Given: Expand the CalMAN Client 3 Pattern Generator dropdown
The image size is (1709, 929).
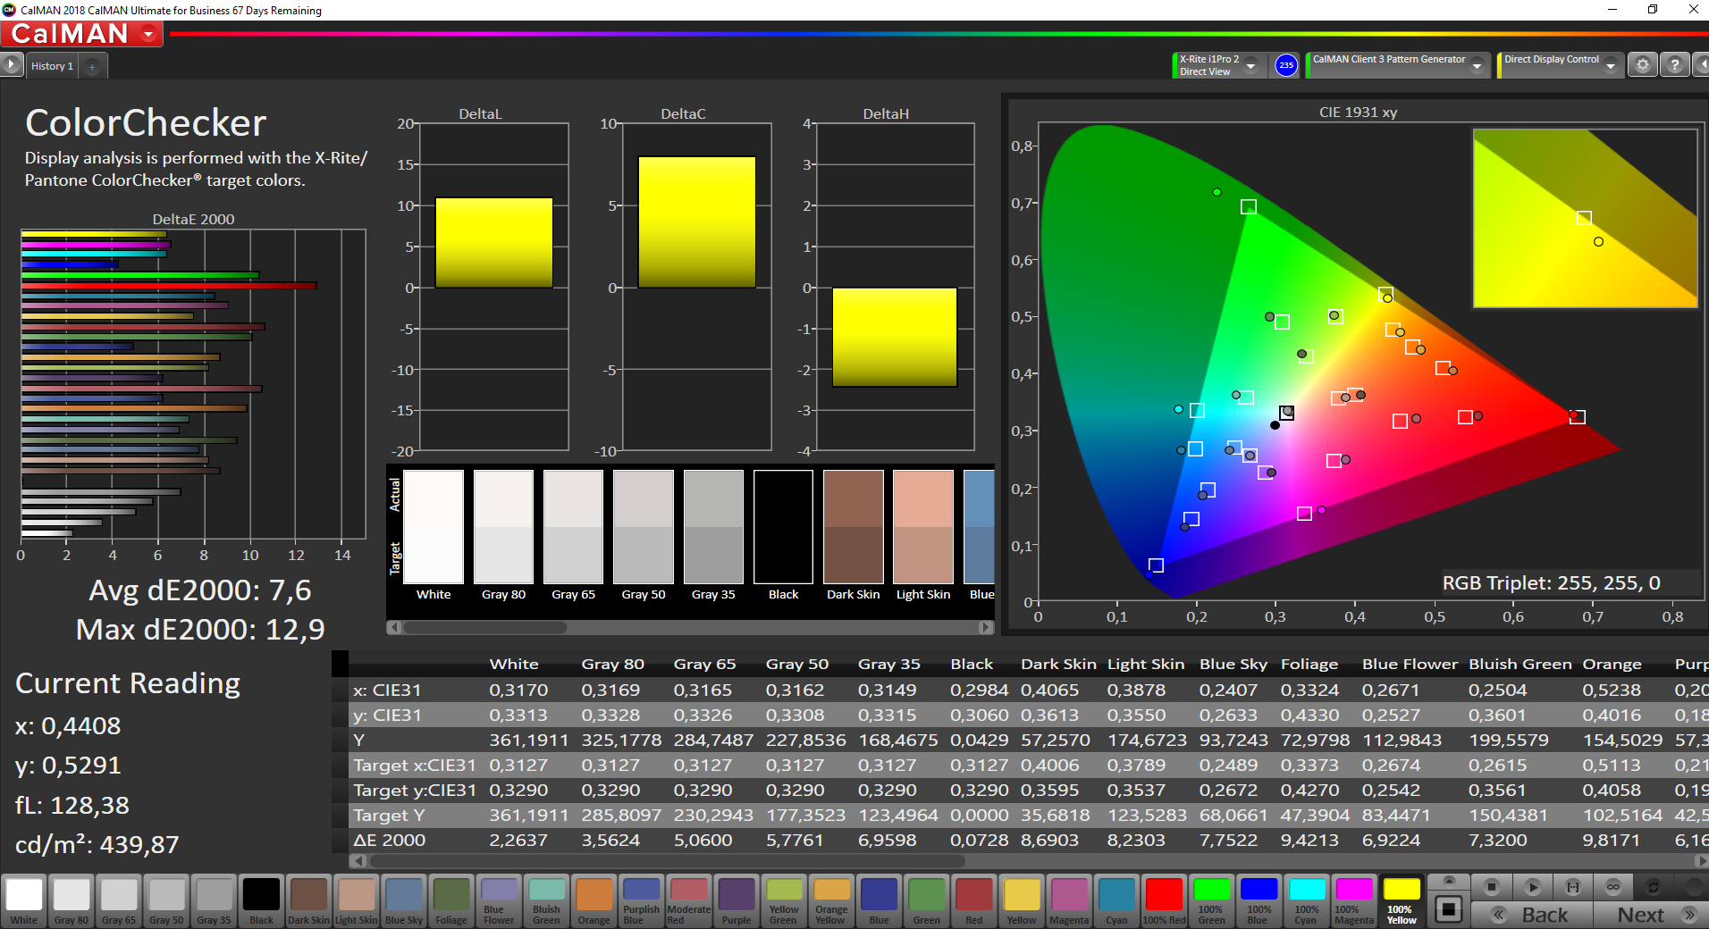Looking at the screenshot, I should [x=1477, y=65].
